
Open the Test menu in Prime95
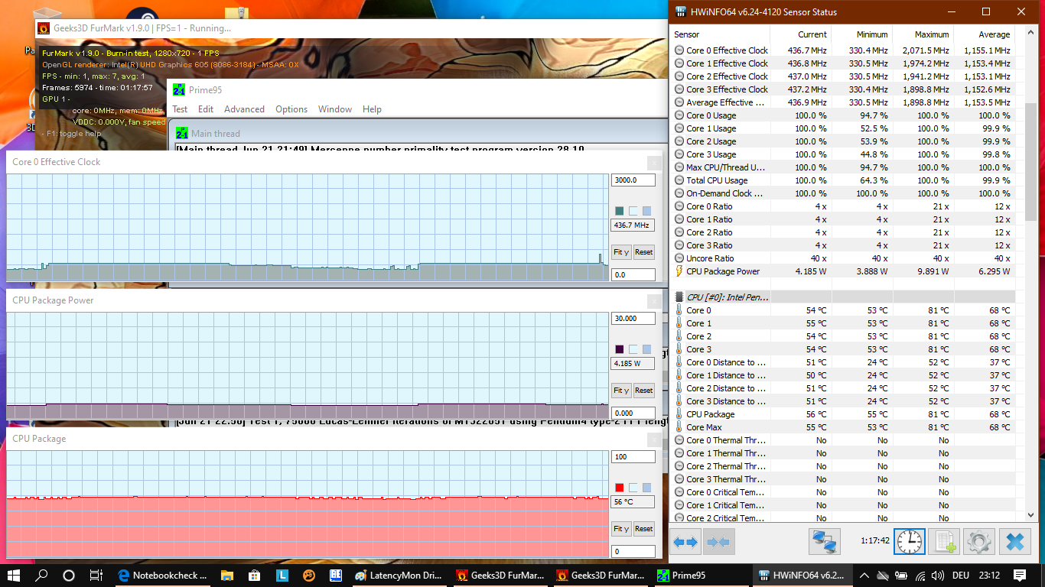tap(180, 109)
